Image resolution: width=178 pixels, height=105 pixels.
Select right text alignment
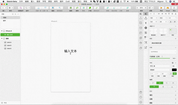click(167, 83)
